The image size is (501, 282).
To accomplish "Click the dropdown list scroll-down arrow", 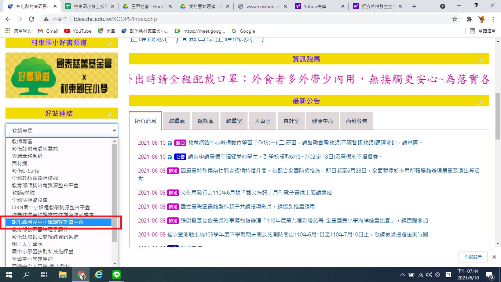I will [115, 263].
